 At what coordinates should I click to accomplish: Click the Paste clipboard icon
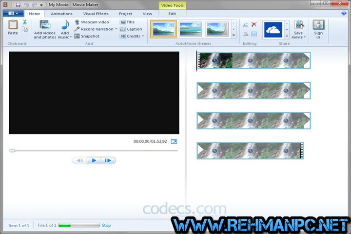(13, 25)
